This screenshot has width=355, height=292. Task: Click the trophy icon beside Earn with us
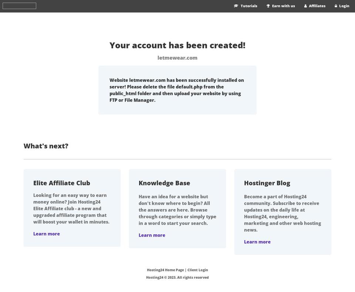coord(268,6)
